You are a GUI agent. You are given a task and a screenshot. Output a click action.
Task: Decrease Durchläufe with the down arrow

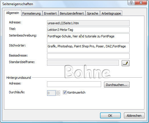pos(58,94)
